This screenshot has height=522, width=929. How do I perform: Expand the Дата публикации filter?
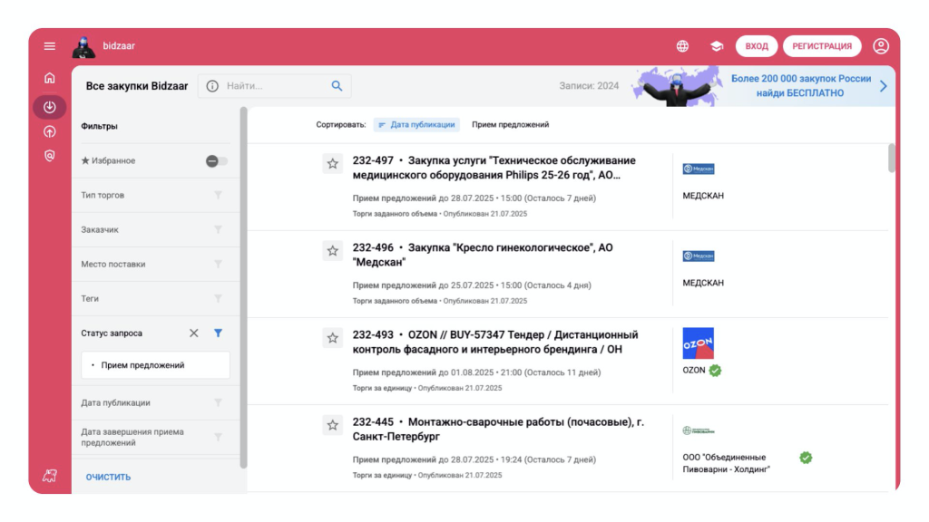click(x=155, y=402)
